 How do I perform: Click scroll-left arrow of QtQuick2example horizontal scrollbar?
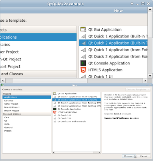(x=3, y=80)
